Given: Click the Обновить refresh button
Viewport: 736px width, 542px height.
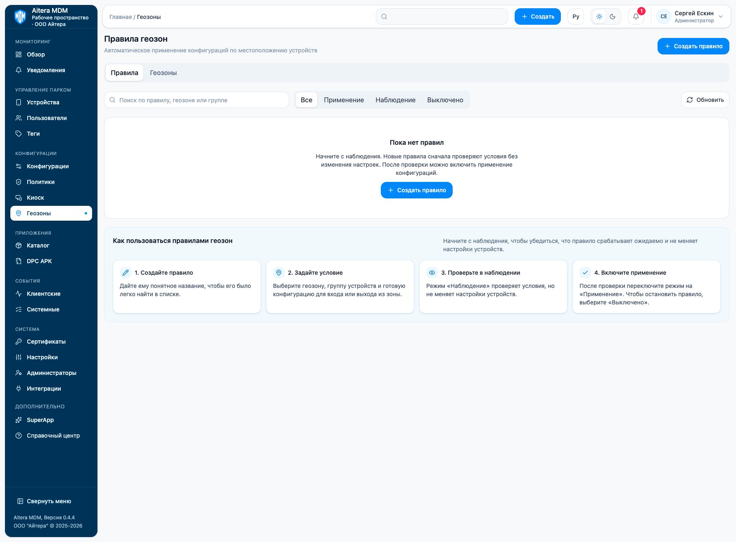Looking at the screenshot, I should click(x=705, y=100).
